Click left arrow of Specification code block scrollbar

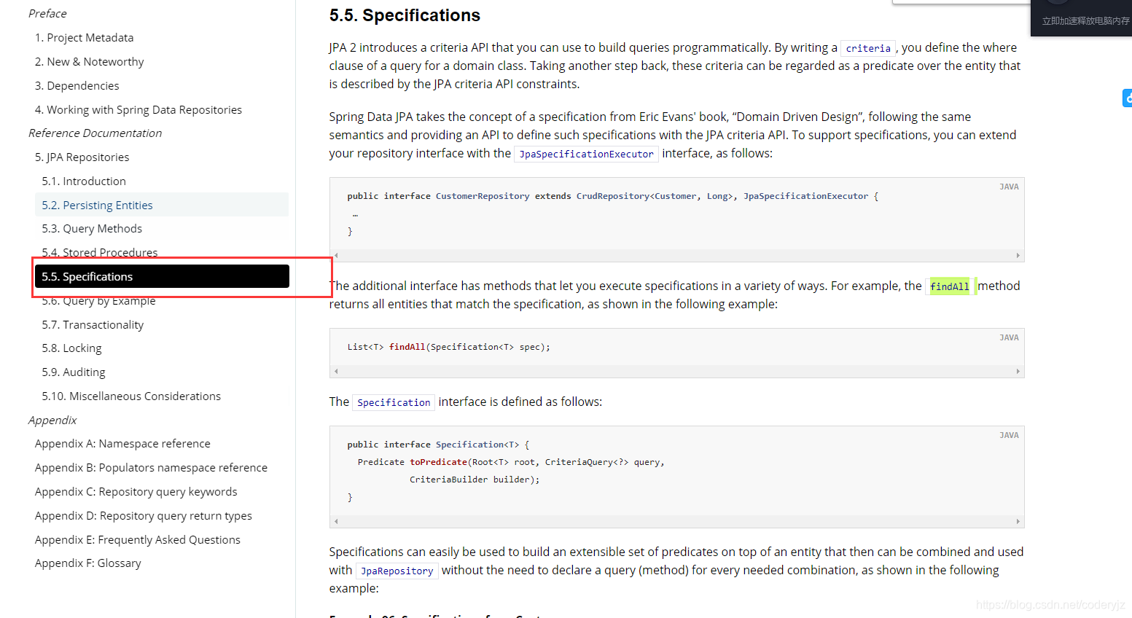tap(335, 521)
